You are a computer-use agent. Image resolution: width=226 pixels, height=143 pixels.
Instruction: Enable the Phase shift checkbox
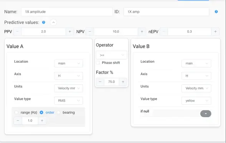tap(98, 63)
